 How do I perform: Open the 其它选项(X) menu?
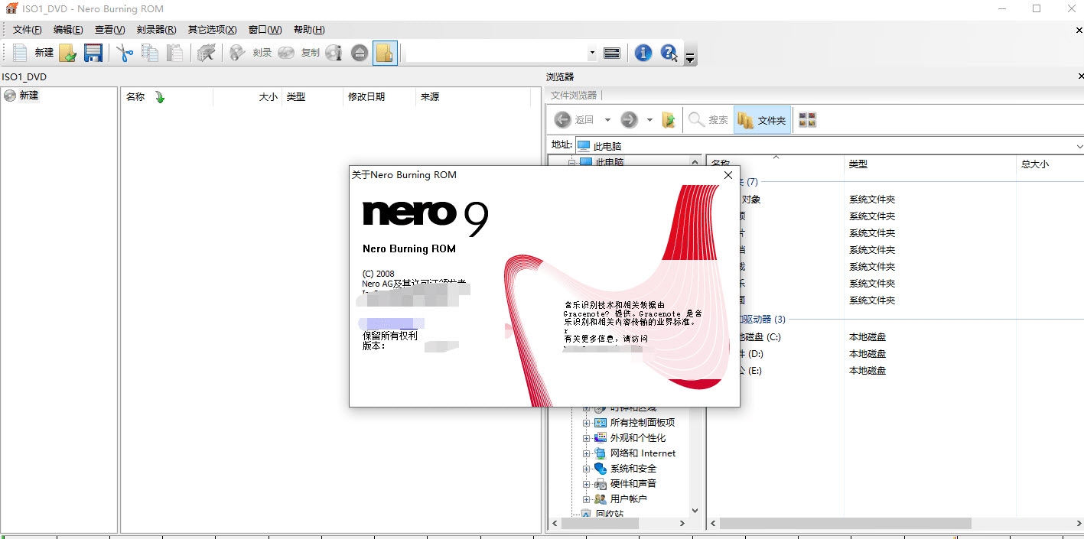tap(212, 30)
